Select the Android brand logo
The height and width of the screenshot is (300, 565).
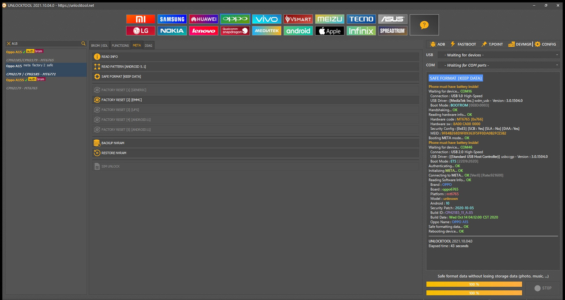[x=298, y=31]
